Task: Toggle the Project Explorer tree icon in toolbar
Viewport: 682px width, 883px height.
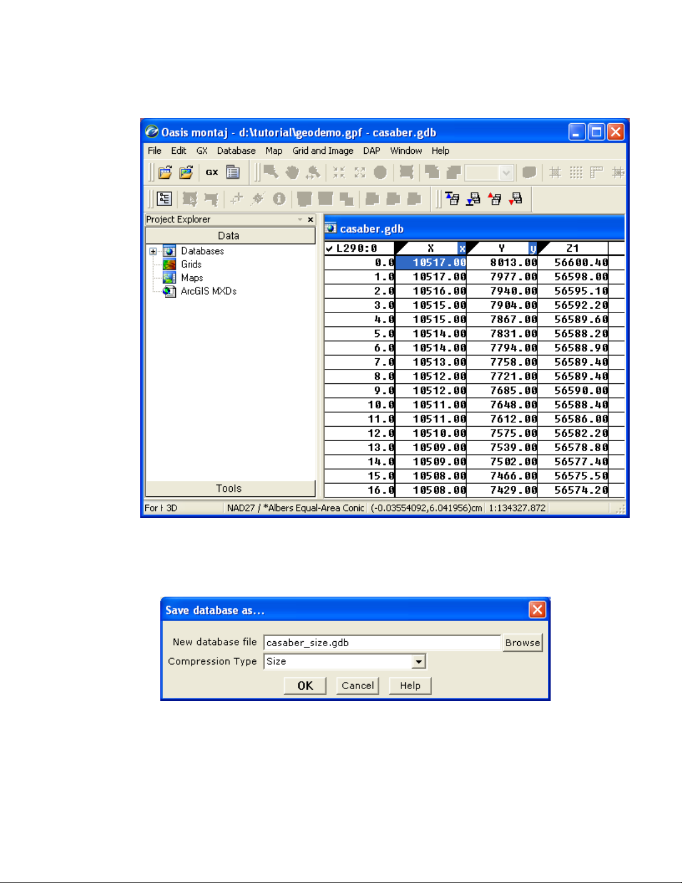Action: tap(164, 199)
